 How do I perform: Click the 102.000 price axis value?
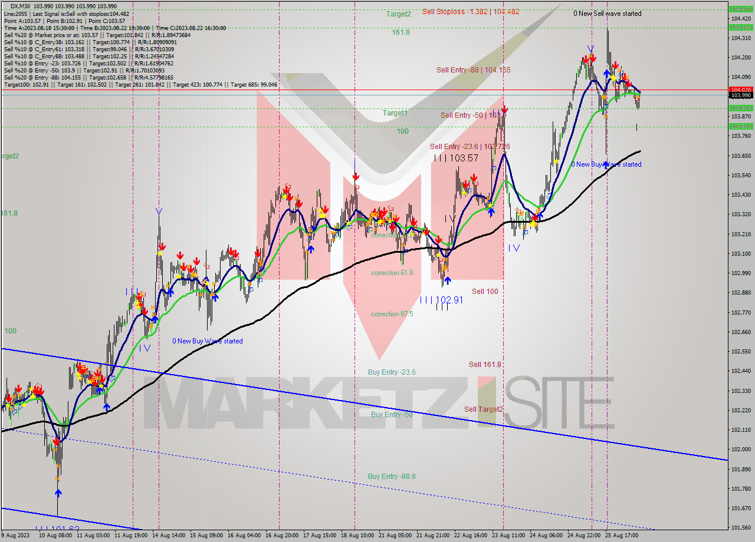click(741, 450)
